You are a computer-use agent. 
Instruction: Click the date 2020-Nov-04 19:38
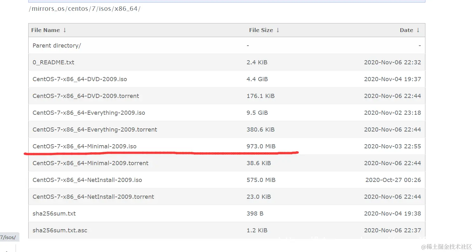click(392, 214)
